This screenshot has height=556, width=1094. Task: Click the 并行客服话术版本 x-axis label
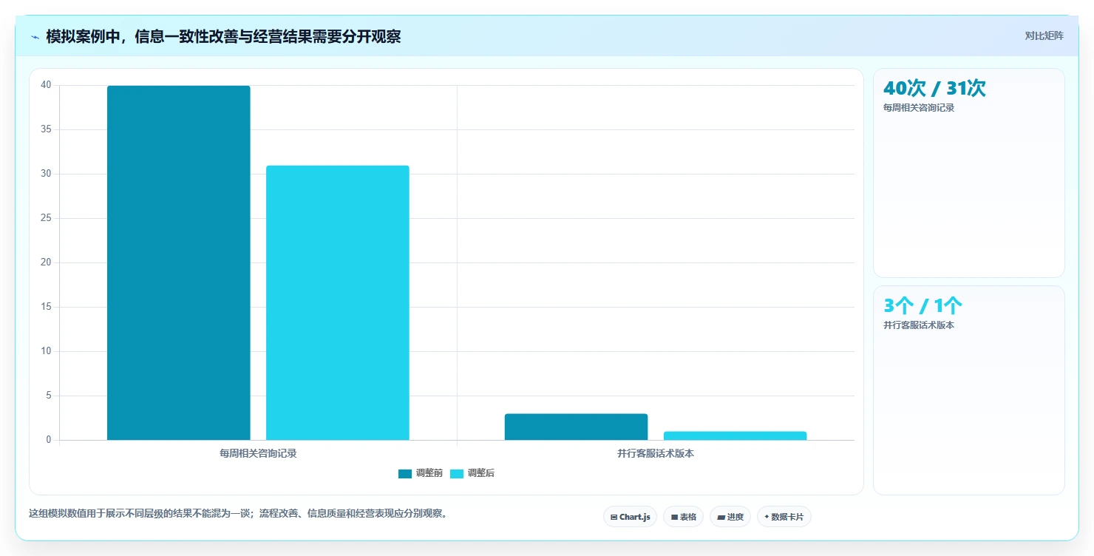coord(656,453)
